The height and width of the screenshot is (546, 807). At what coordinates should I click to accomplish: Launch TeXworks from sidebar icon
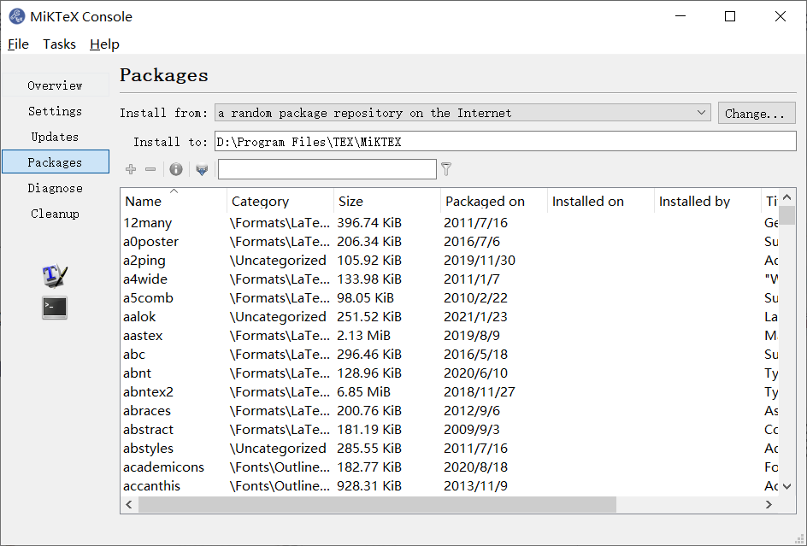[55, 276]
